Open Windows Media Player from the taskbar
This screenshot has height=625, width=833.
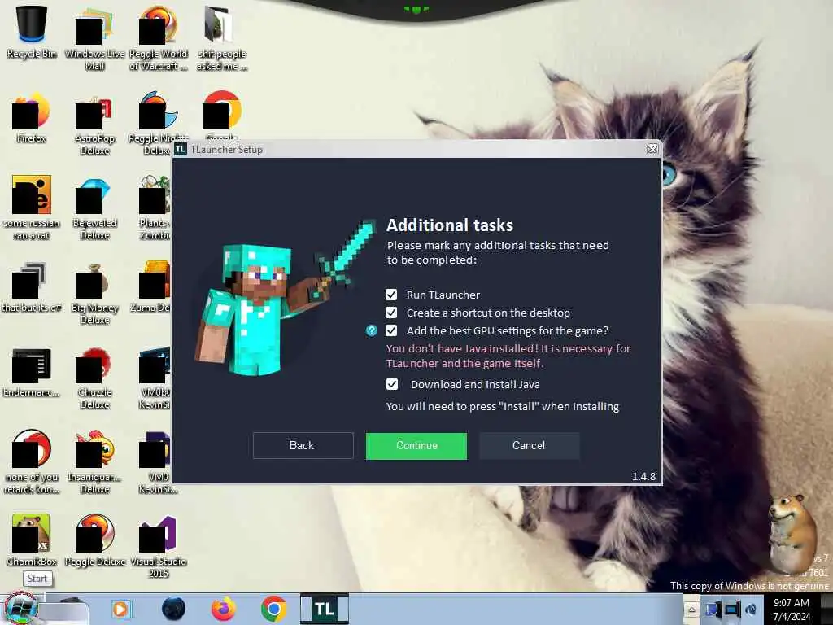(x=120, y=609)
